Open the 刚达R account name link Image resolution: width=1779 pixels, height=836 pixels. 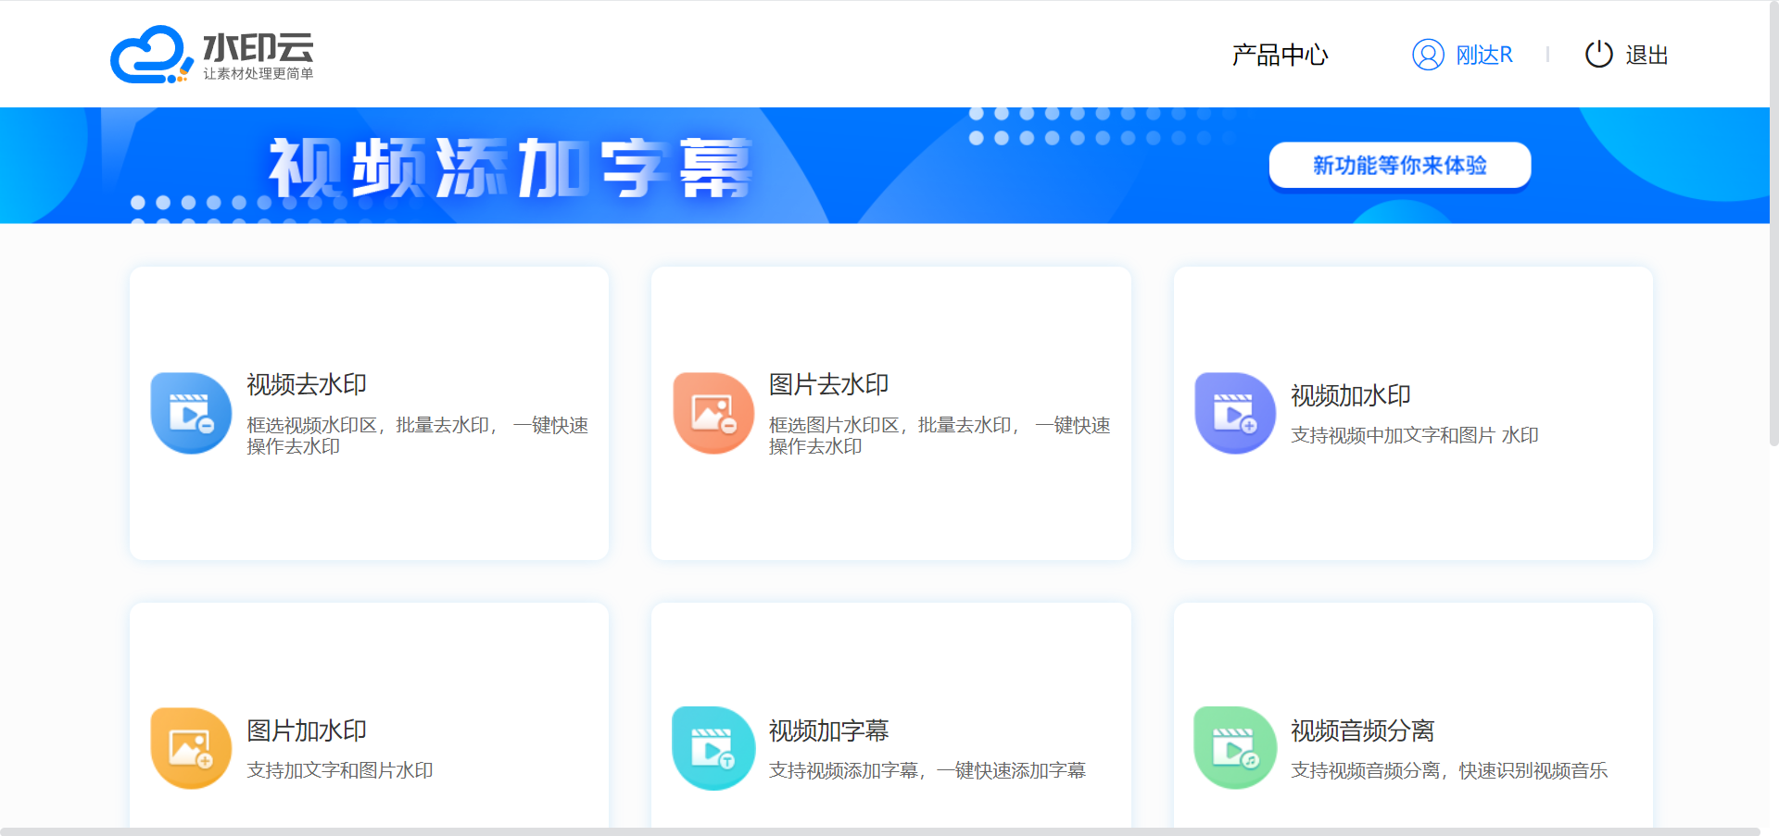pyautogui.click(x=1484, y=55)
